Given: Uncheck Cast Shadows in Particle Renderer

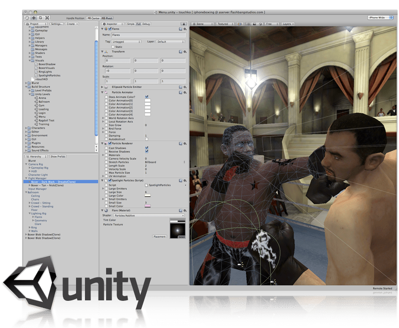Looking at the screenshot, I should [x=146, y=148].
